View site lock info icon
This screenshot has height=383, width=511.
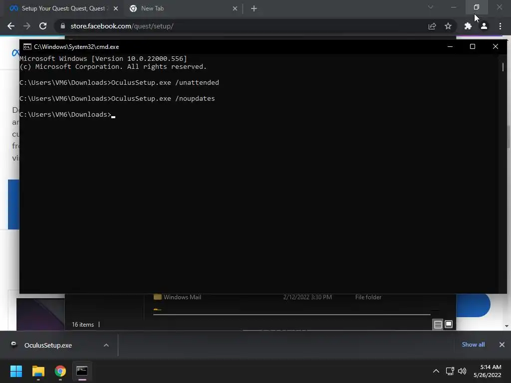63,26
